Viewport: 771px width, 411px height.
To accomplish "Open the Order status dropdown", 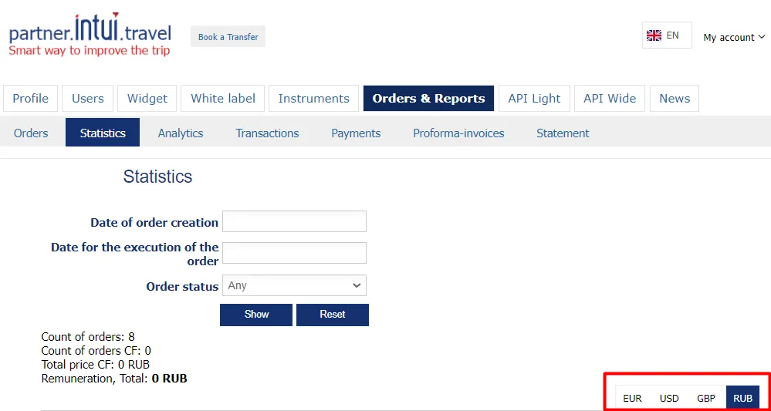I will point(294,285).
